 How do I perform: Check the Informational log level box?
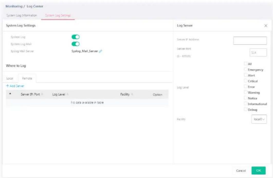[245, 104]
